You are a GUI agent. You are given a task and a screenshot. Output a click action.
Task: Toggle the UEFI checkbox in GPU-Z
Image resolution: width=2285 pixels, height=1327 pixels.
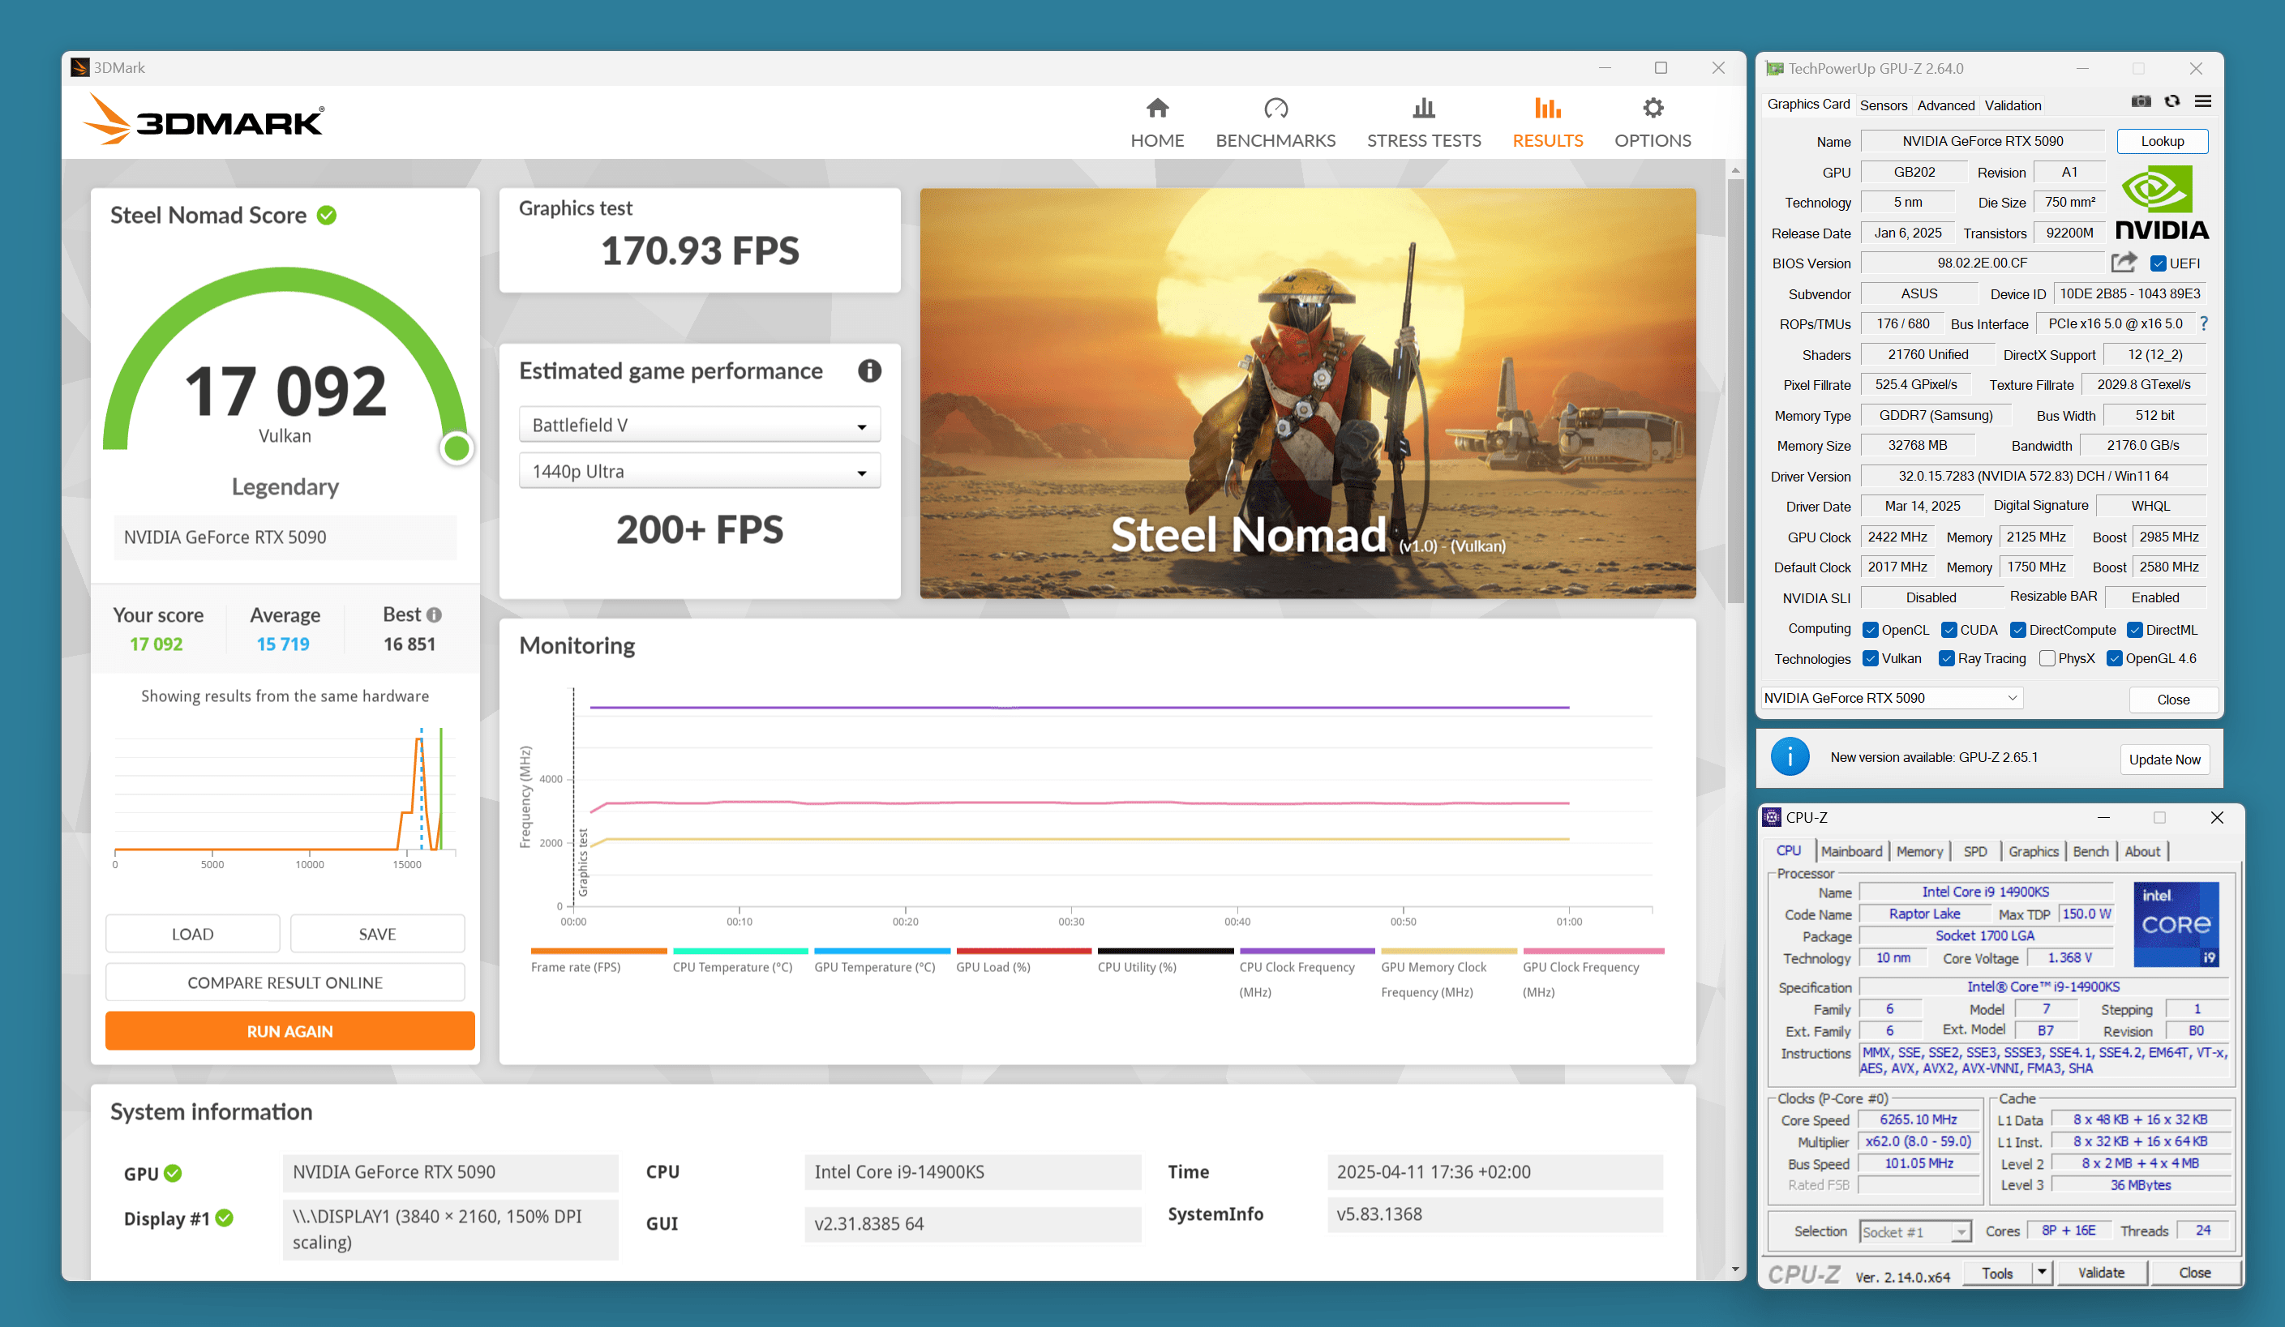[2158, 263]
